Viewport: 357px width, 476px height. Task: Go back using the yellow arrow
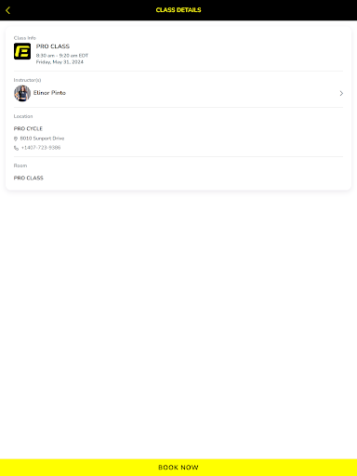coord(7,10)
